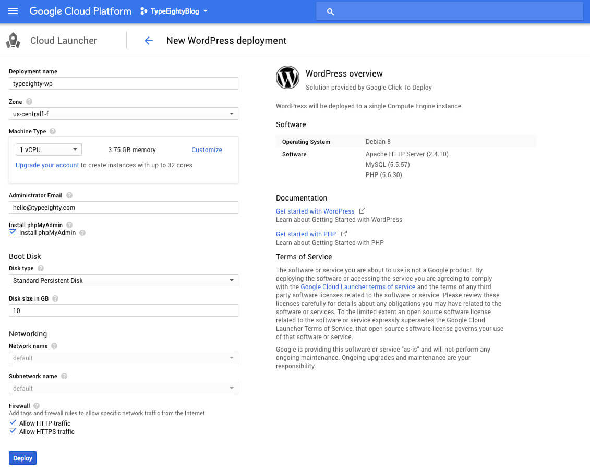Open help for Subnetwork name
The height and width of the screenshot is (474, 590).
64,376
